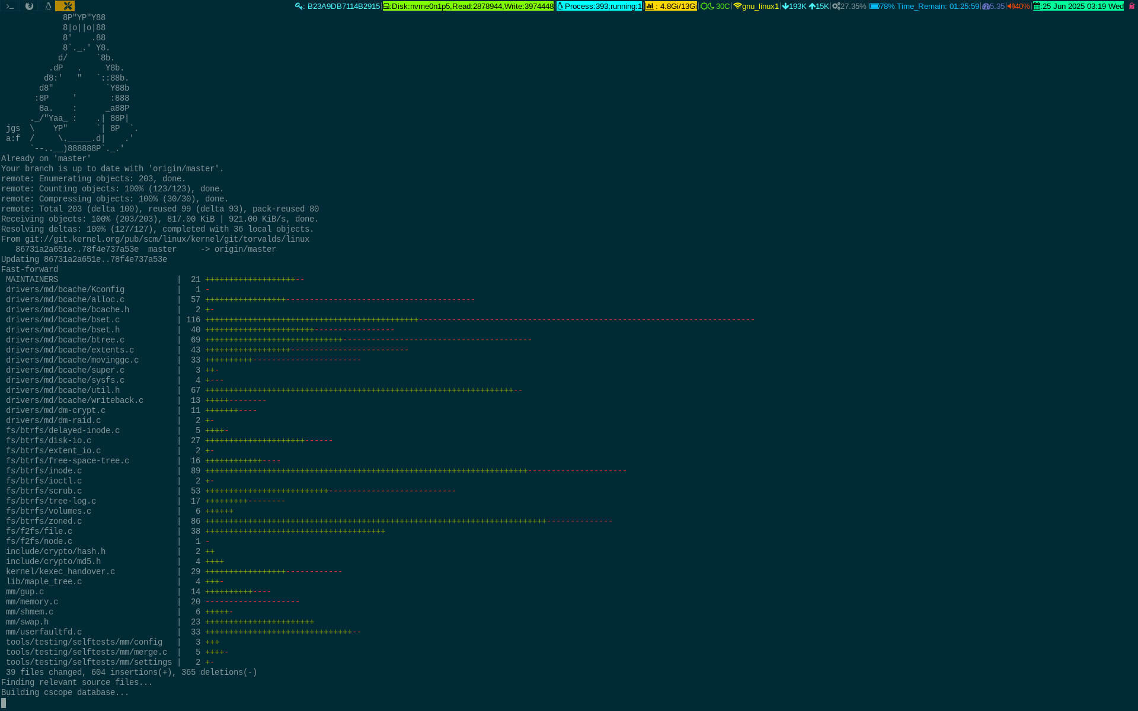This screenshot has height=711, width=1138.
Task: Click fs/btrfs/scrub.c file name
Action: coord(44,491)
